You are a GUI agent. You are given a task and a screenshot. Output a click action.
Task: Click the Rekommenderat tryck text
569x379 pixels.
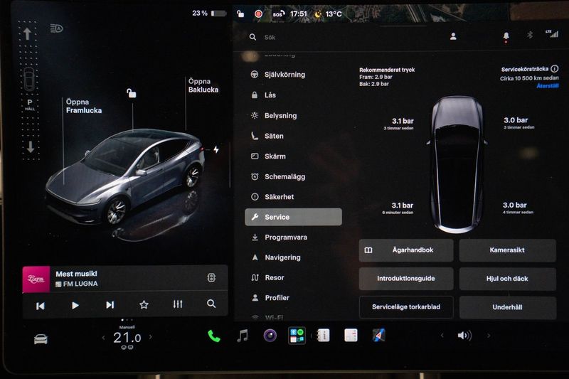387,70
